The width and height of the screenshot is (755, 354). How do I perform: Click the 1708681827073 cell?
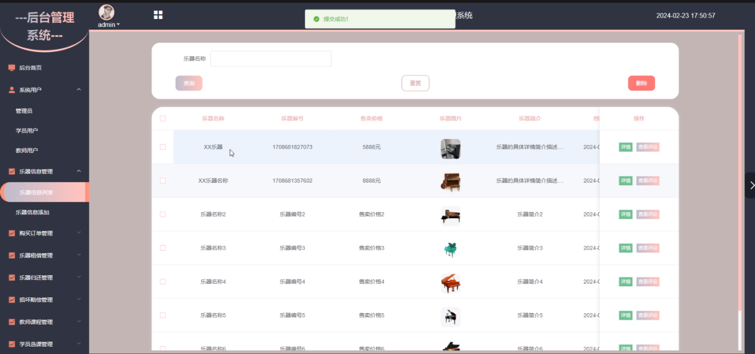(x=292, y=147)
